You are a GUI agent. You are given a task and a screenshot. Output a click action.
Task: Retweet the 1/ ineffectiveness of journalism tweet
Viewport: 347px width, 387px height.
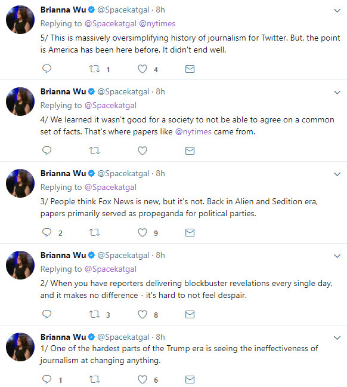(x=94, y=379)
